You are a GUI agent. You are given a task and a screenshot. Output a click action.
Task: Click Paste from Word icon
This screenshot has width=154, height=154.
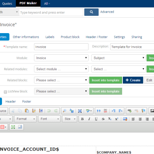click(x=41, y=111)
